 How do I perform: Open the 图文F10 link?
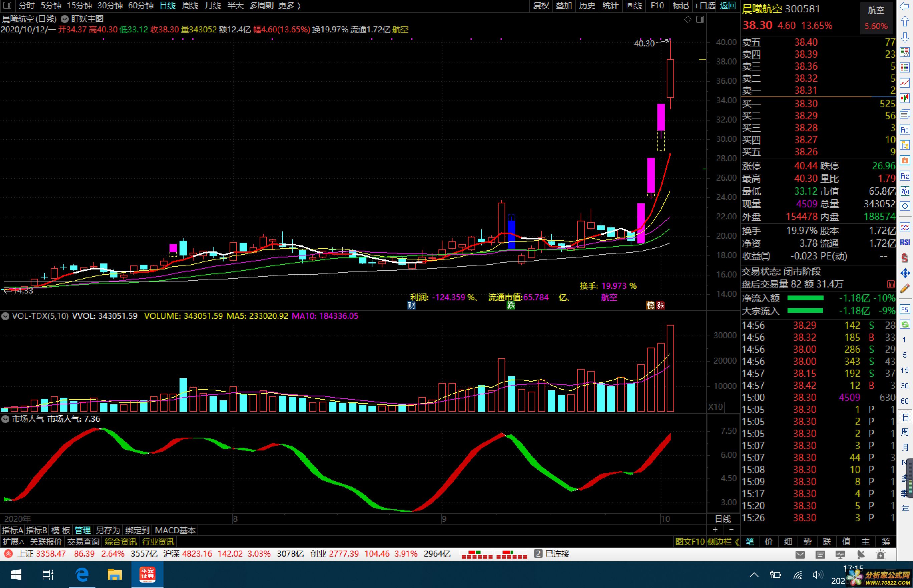690,541
